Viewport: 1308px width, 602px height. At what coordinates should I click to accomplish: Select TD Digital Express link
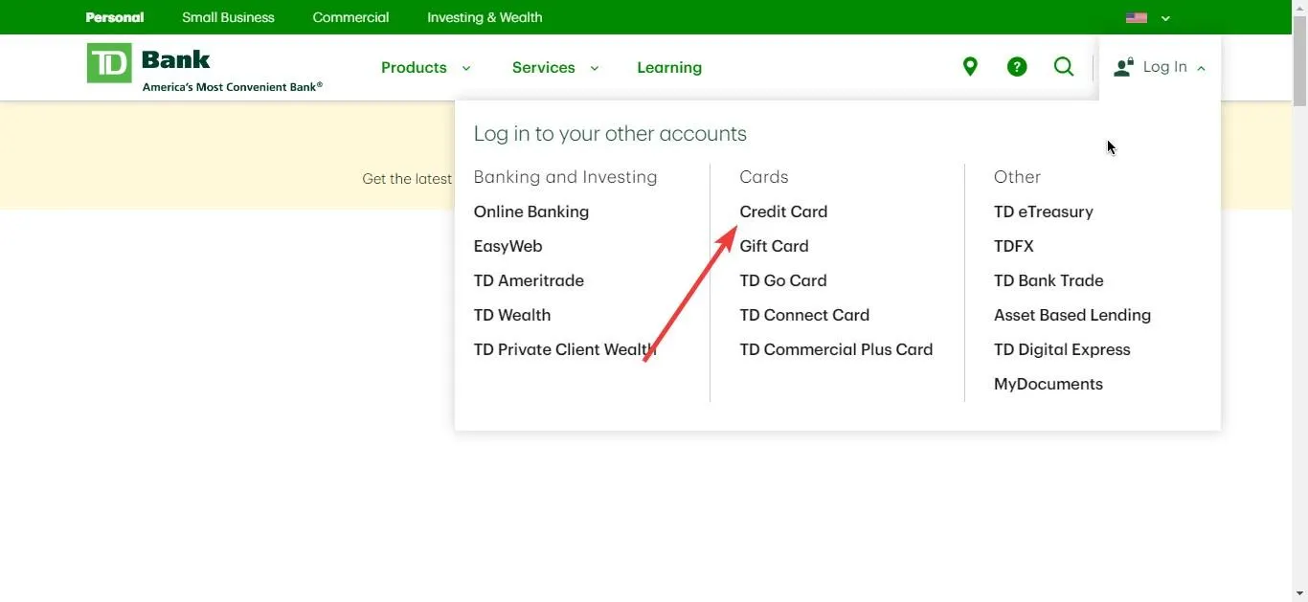[x=1062, y=349]
